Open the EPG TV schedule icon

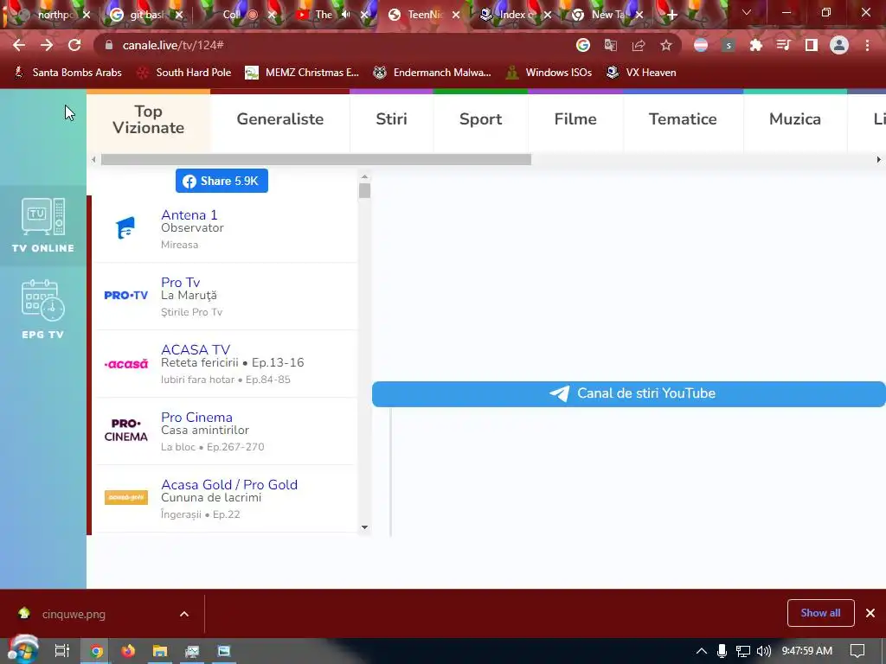(43, 310)
